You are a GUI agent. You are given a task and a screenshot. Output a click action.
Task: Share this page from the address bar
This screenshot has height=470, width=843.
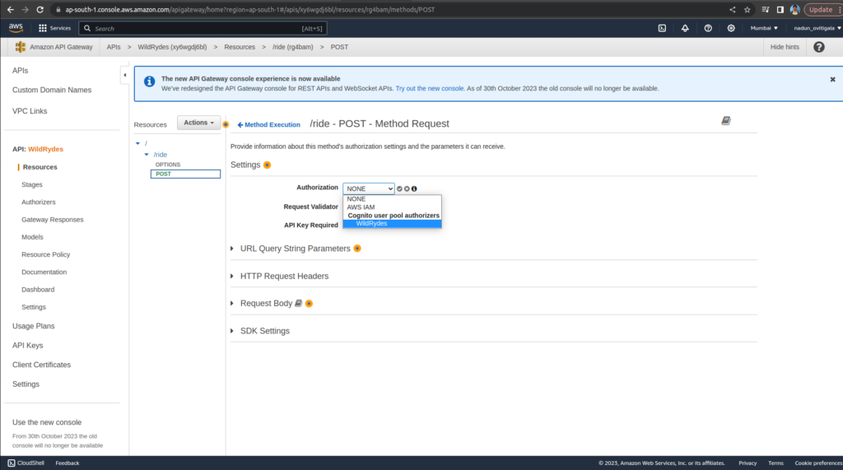coord(732,10)
